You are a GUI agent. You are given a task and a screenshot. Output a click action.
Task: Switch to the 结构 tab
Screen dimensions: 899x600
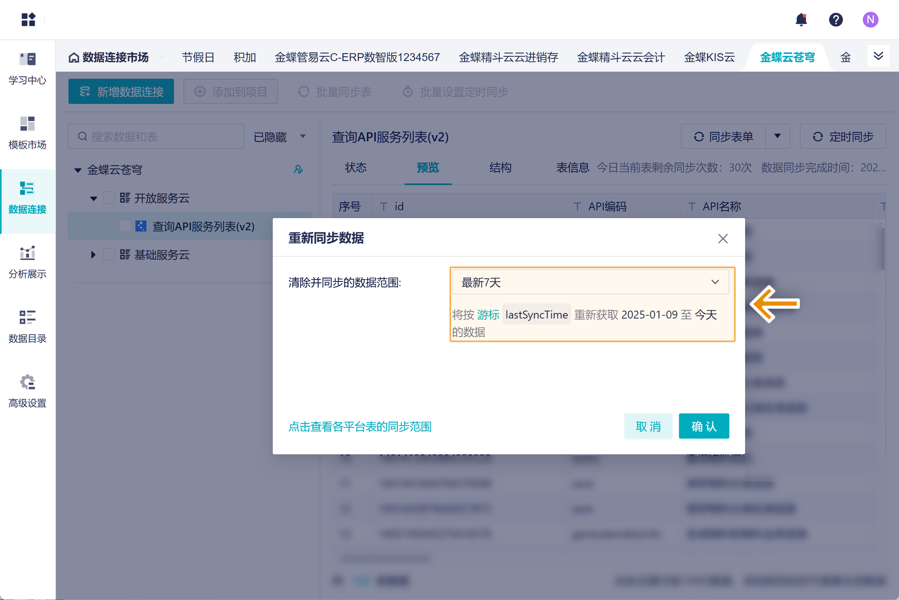(x=500, y=168)
